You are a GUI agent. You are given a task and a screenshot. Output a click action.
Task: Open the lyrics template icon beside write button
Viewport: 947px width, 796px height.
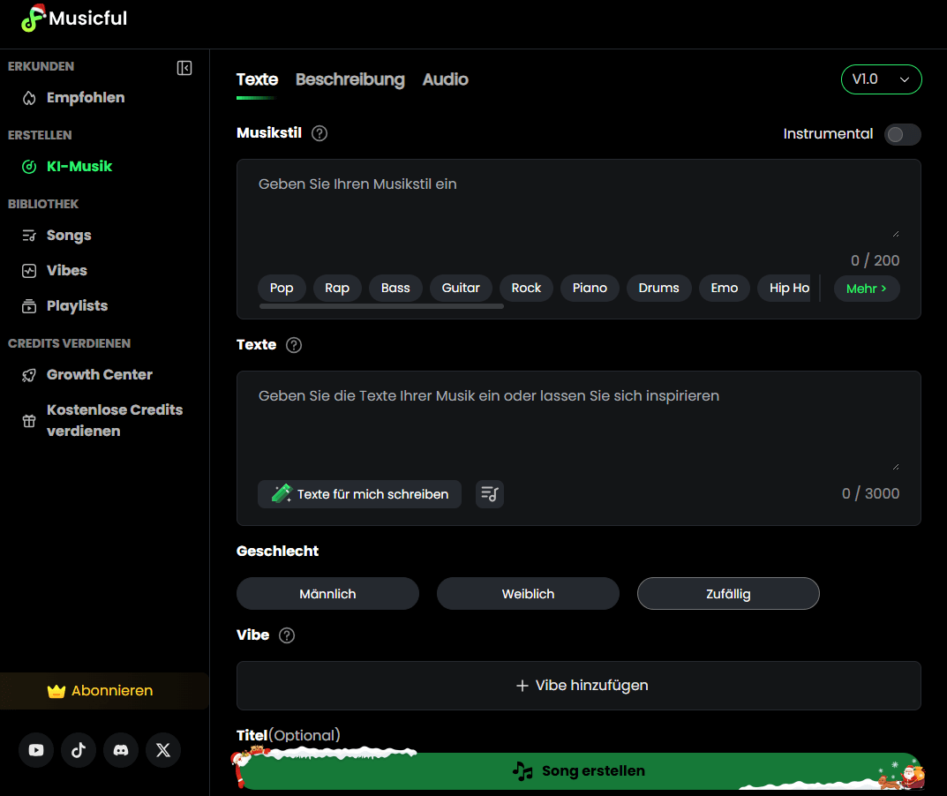(x=490, y=494)
